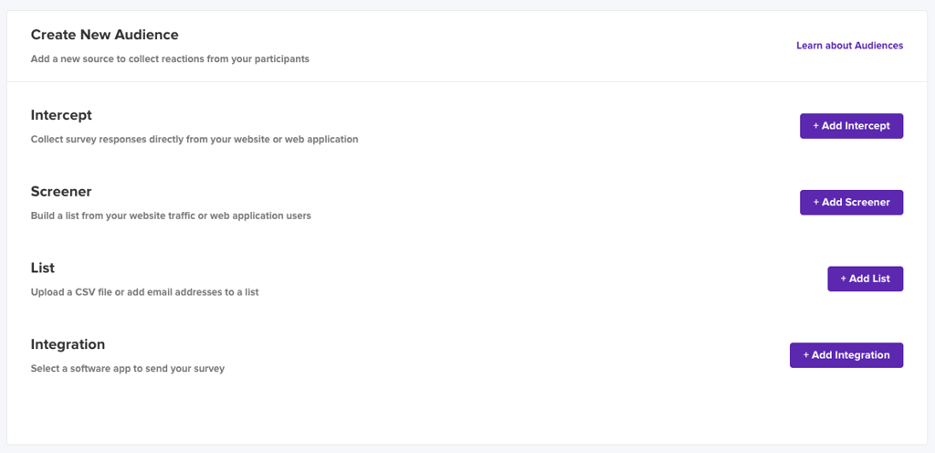This screenshot has height=453, width=935.
Task: Click the List section heading
Action: tap(42, 268)
